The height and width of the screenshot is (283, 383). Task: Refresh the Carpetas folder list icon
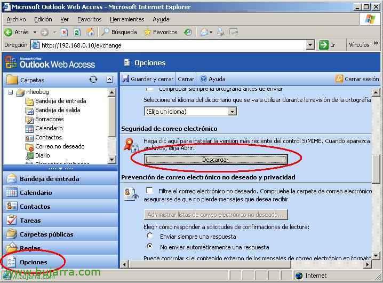(x=93, y=80)
